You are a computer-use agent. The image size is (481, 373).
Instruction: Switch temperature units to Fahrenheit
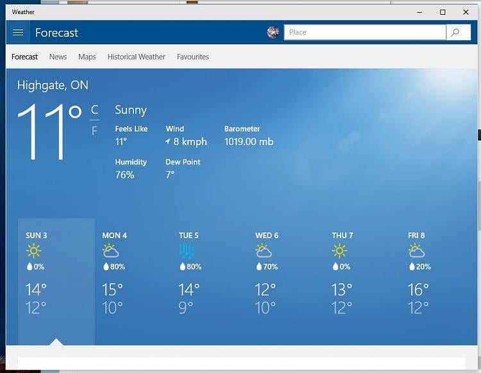[94, 131]
